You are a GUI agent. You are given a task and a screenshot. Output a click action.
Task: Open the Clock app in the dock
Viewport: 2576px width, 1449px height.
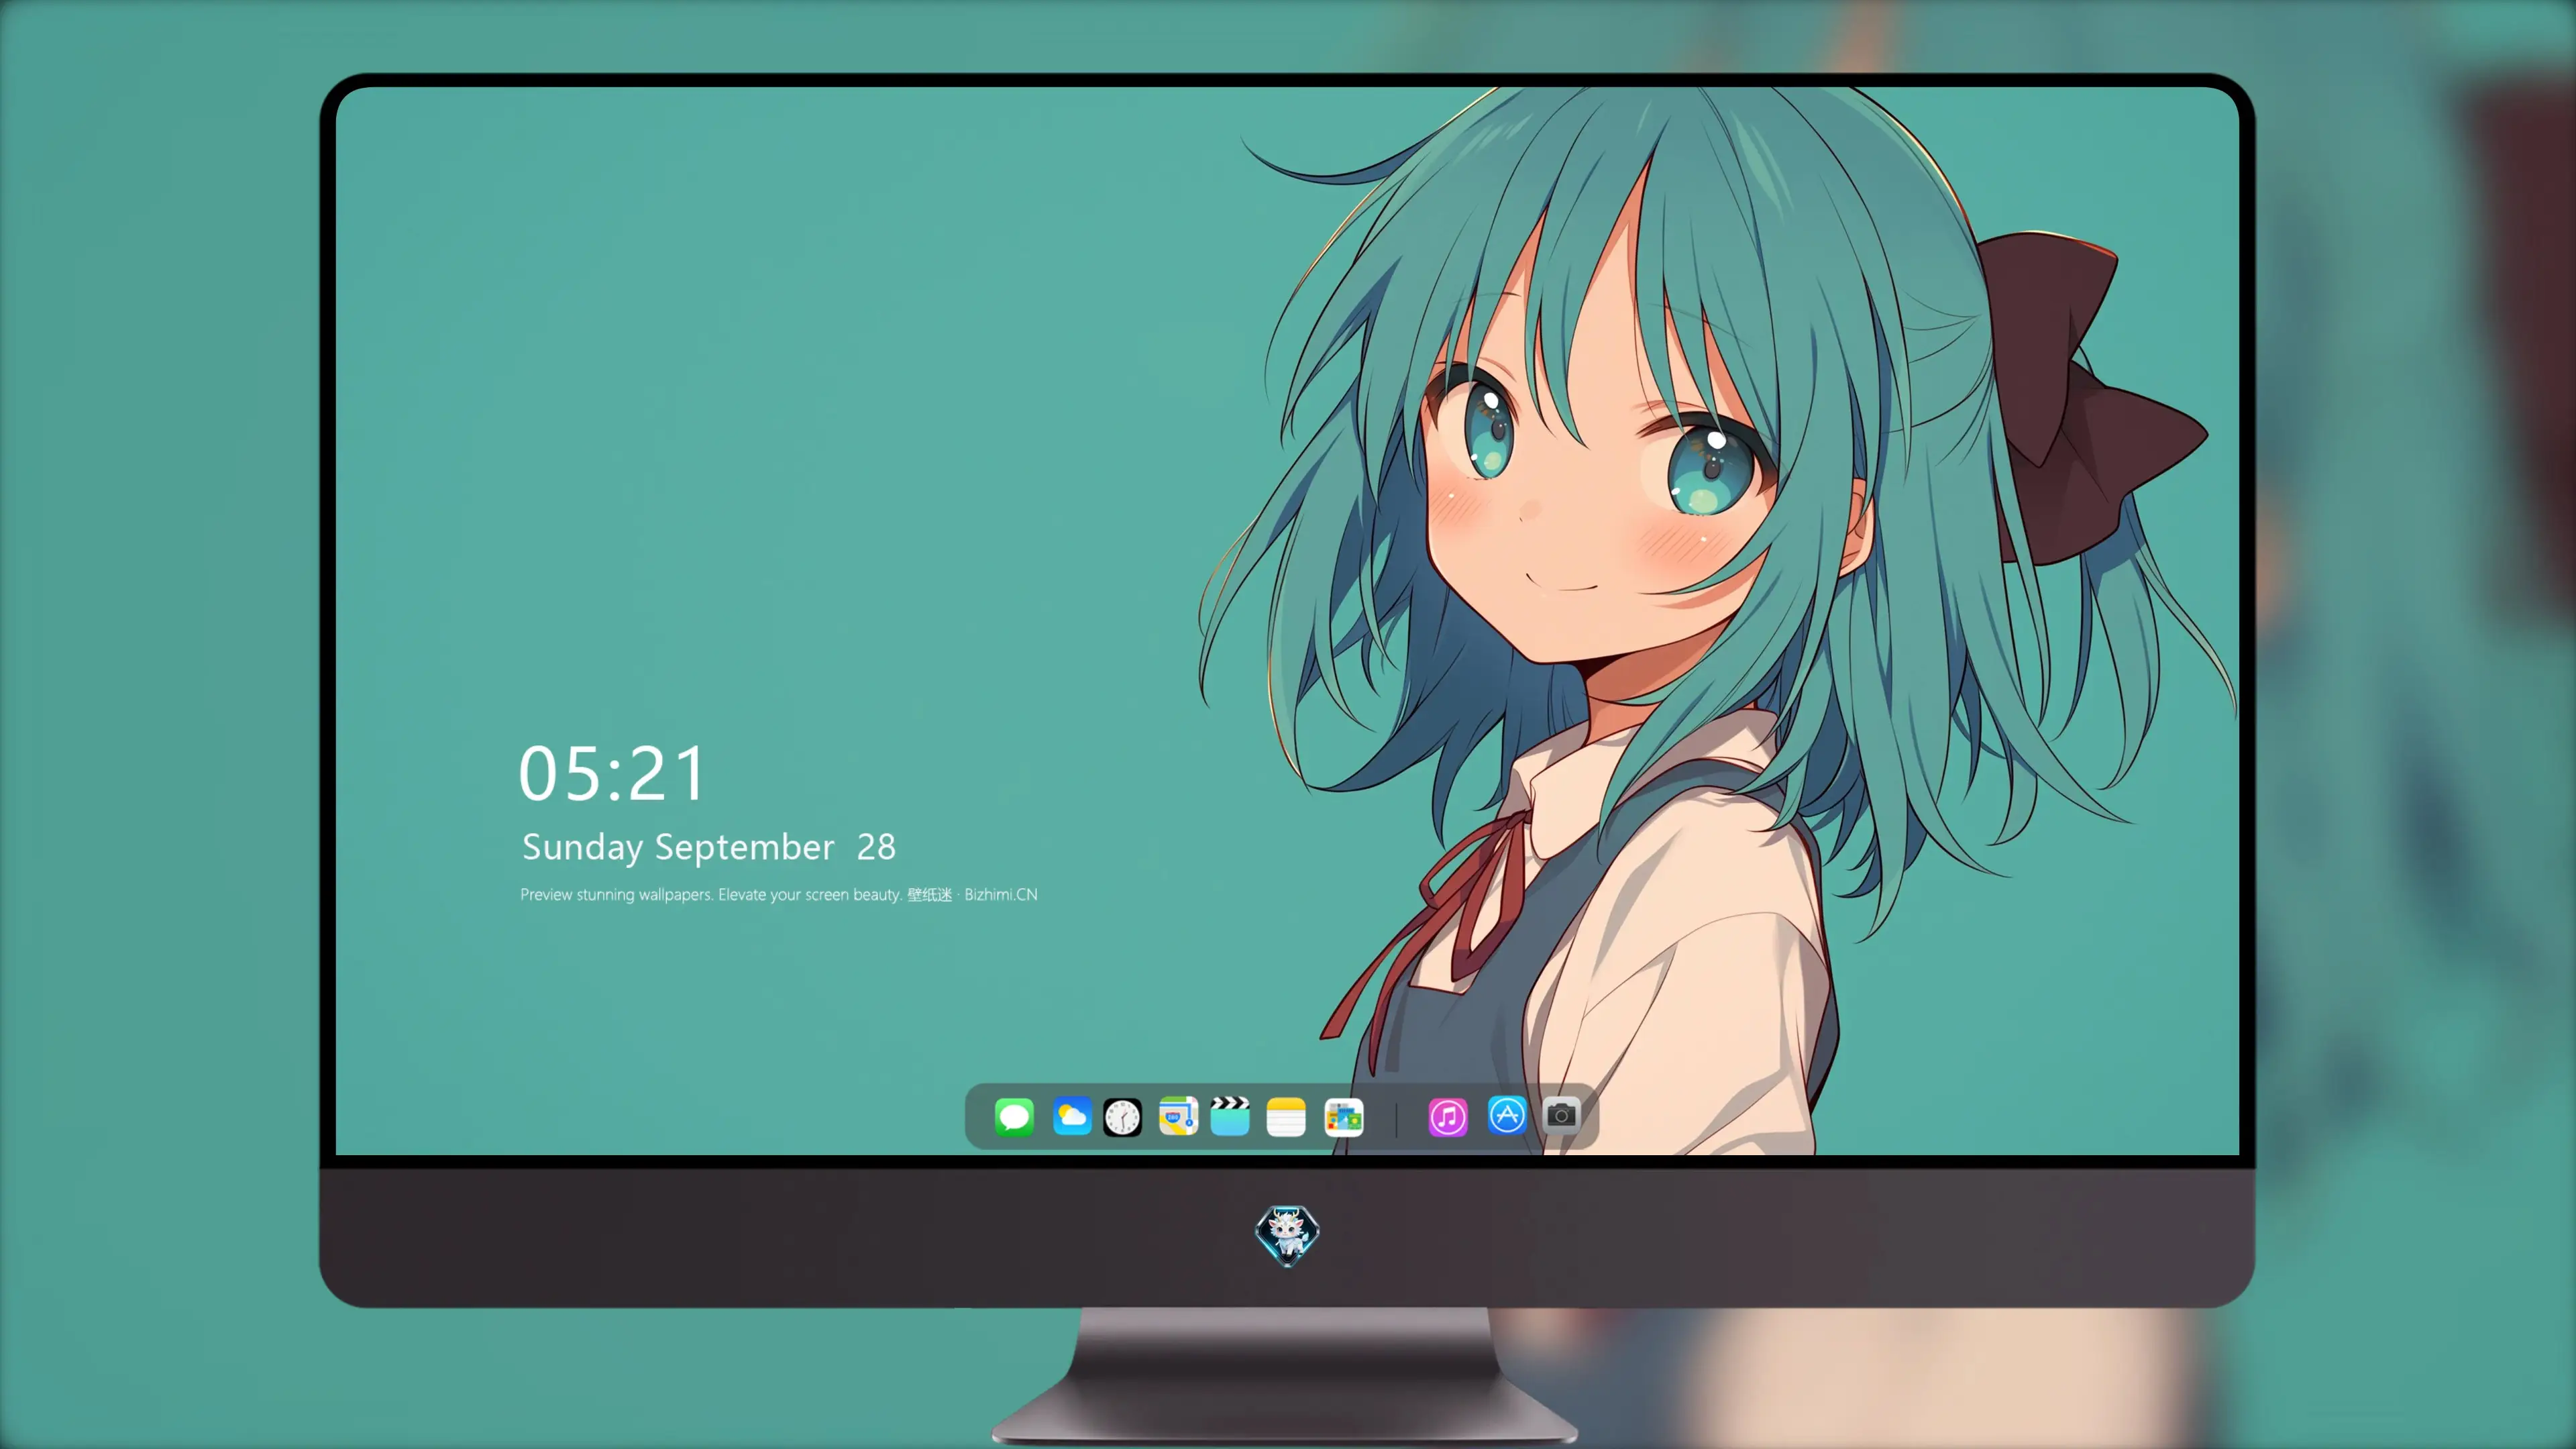click(1122, 1117)
